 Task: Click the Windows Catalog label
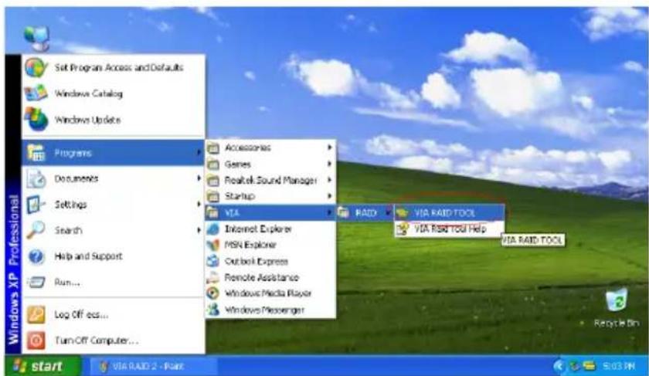click(x=89, y=94)
